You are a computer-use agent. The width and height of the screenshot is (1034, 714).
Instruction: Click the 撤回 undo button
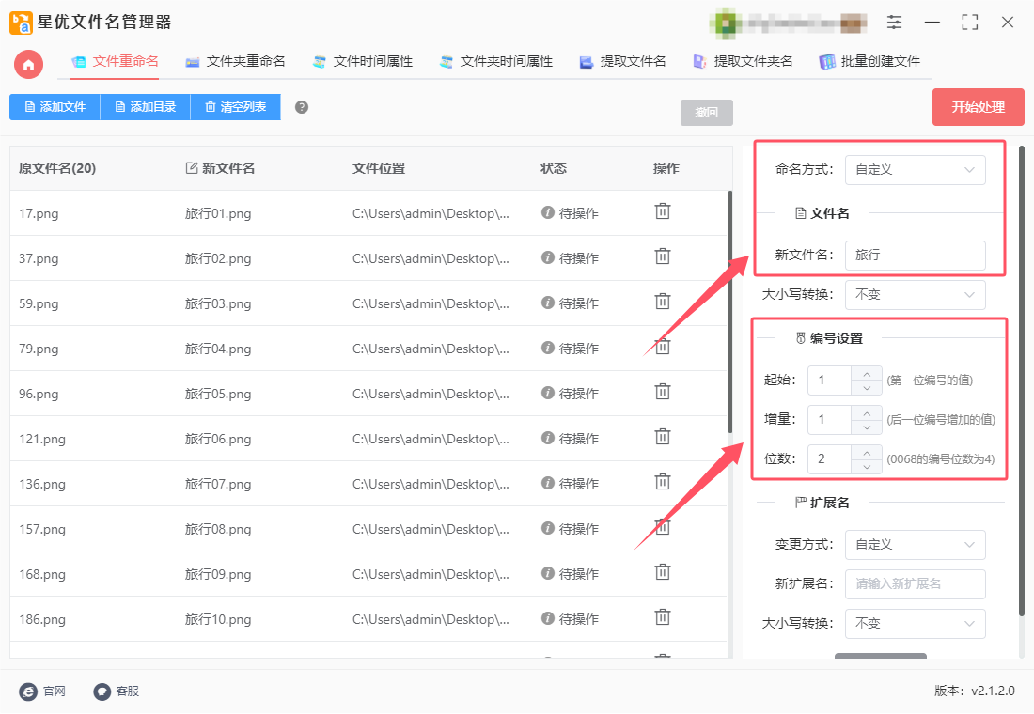706,112
